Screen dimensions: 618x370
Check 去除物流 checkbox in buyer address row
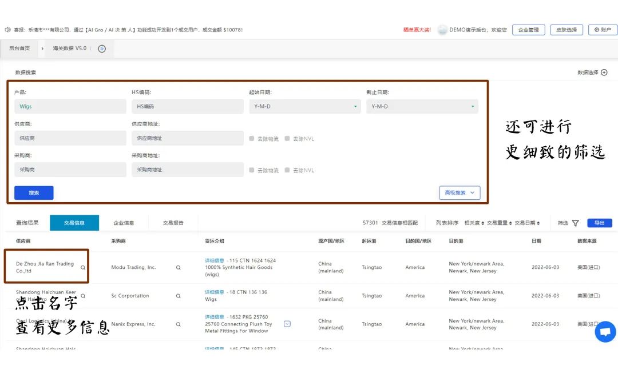[x=252, y=170]
